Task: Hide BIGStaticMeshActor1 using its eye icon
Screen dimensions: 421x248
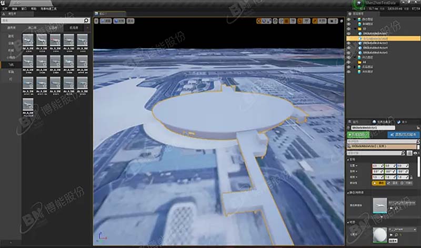Action: [348, 34]
